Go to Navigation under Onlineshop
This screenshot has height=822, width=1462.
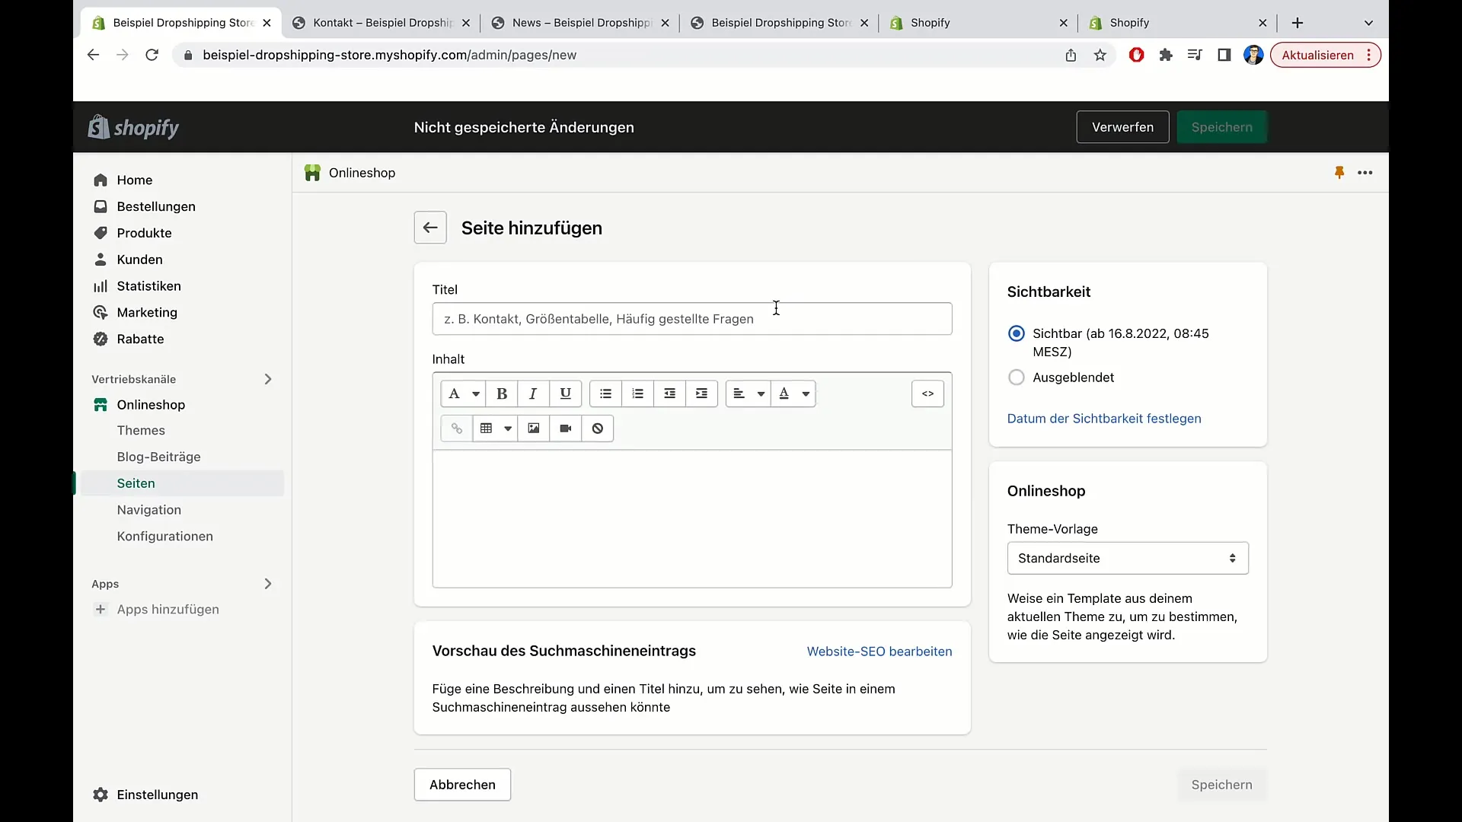(x=148, y=510)
